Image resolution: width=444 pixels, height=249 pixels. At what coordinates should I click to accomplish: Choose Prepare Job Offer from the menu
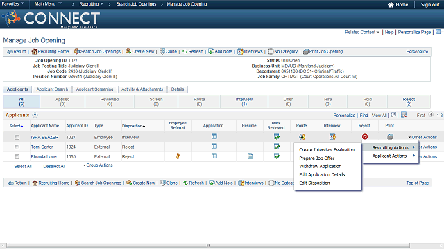pyautogui.click(x=317, y=158)
